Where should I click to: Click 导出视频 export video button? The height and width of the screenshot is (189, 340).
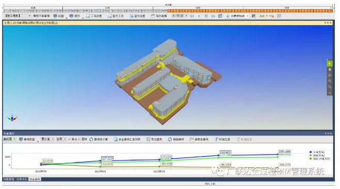coord(159,16)
